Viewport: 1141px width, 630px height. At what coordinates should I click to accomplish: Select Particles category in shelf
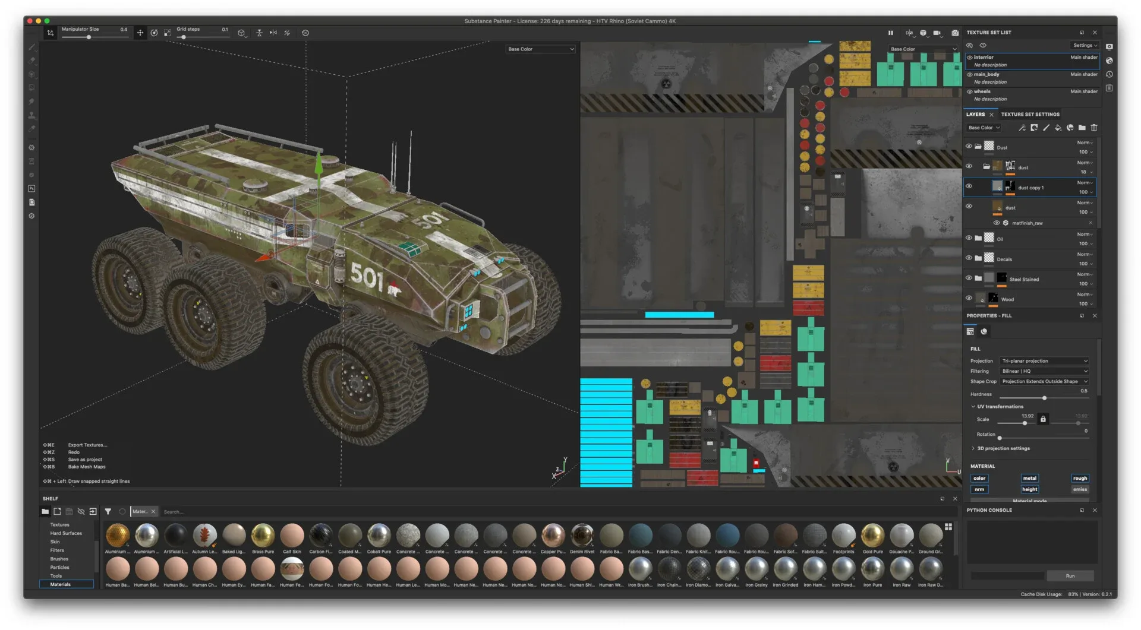click(59, 568)
